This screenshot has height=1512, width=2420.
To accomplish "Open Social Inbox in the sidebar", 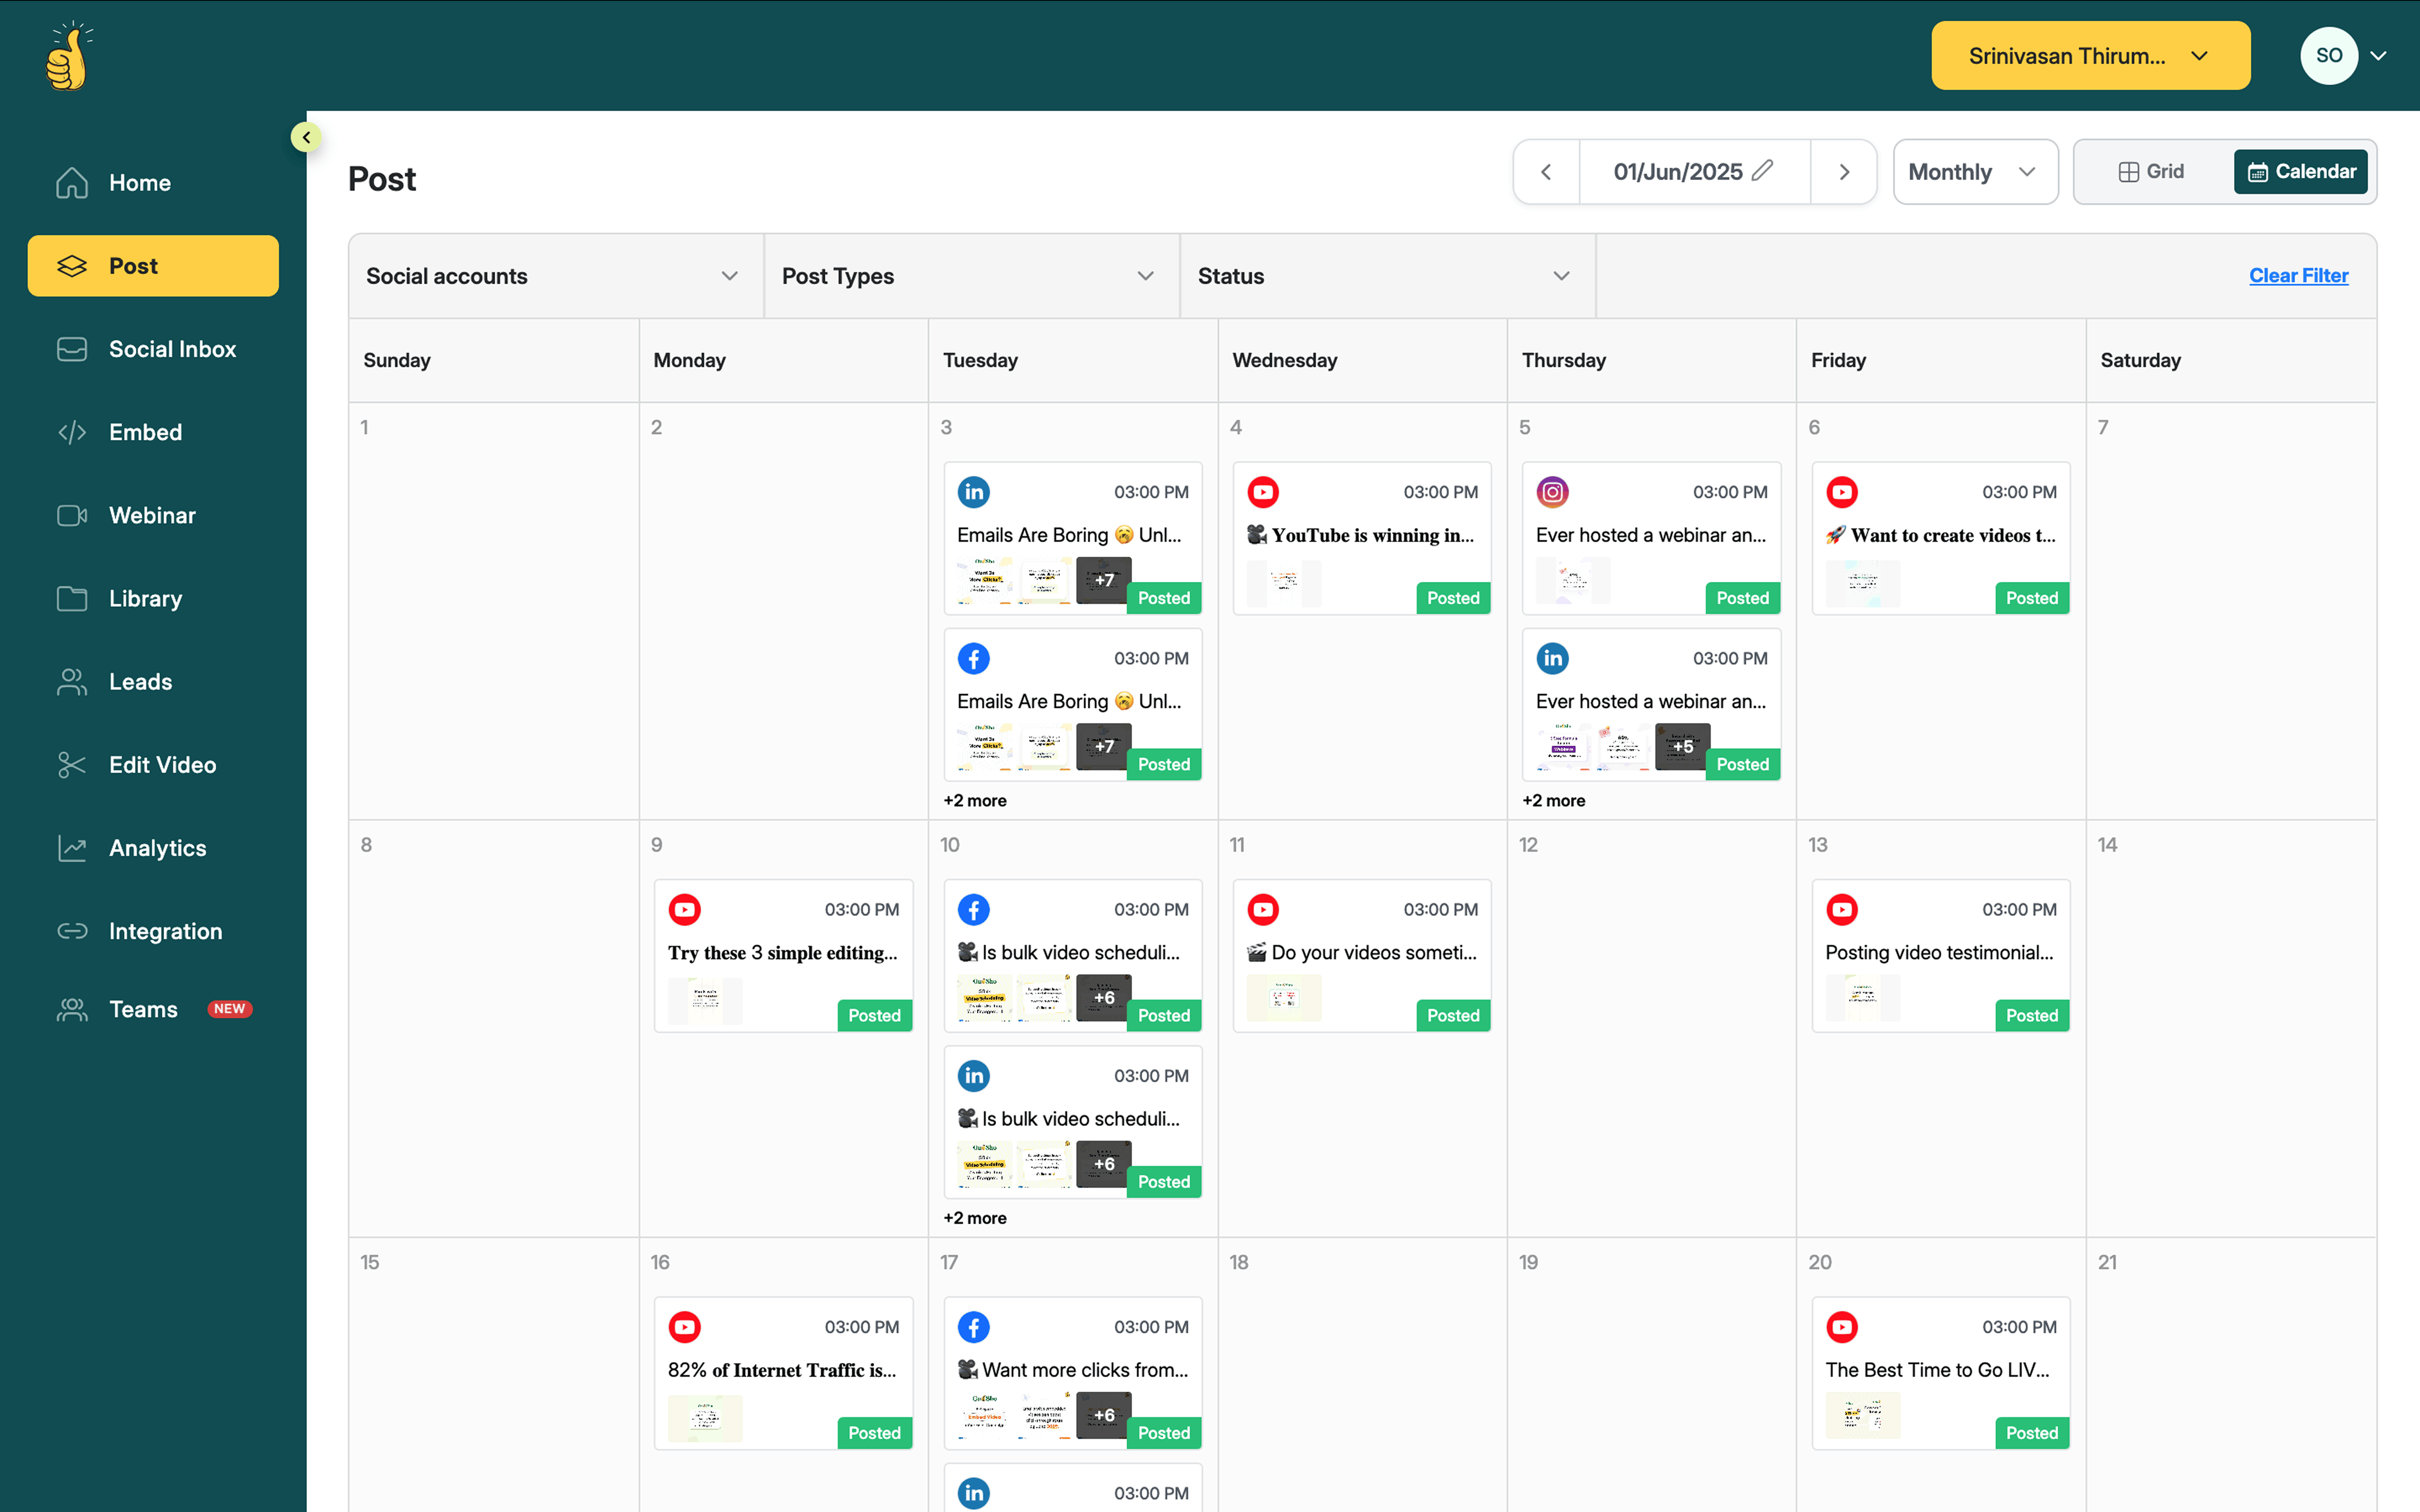I will coord(172,349).
